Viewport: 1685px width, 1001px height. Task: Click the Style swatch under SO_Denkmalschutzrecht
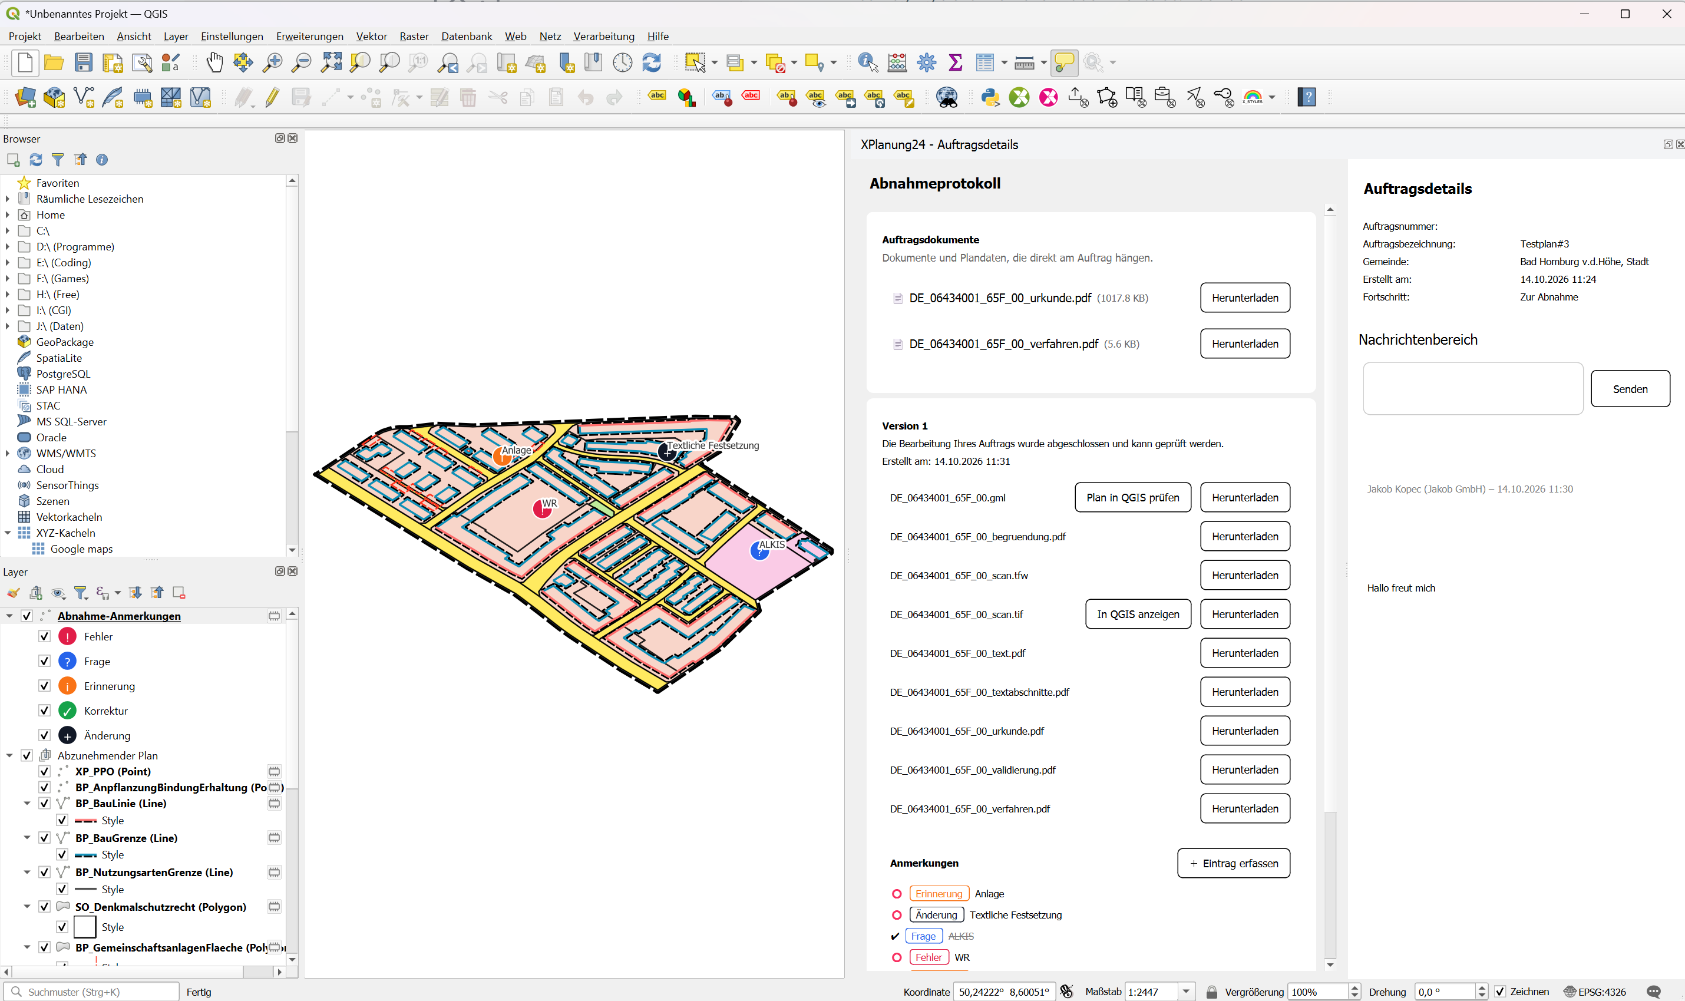(84, 927)
